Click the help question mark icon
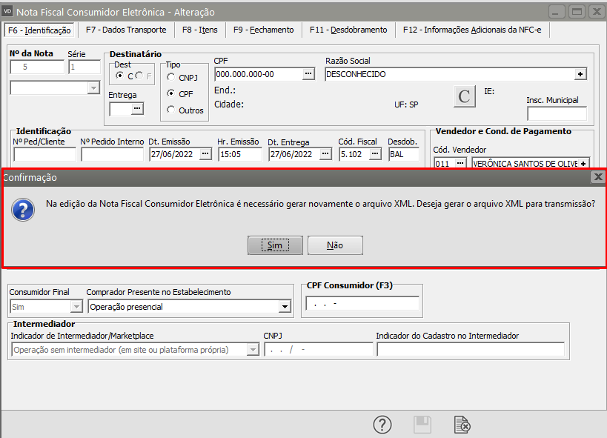607x438 pixels. tap(382, 425)
